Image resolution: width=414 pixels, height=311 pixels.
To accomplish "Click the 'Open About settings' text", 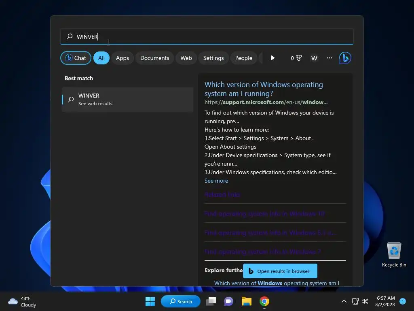I will [x=230, y=147].
